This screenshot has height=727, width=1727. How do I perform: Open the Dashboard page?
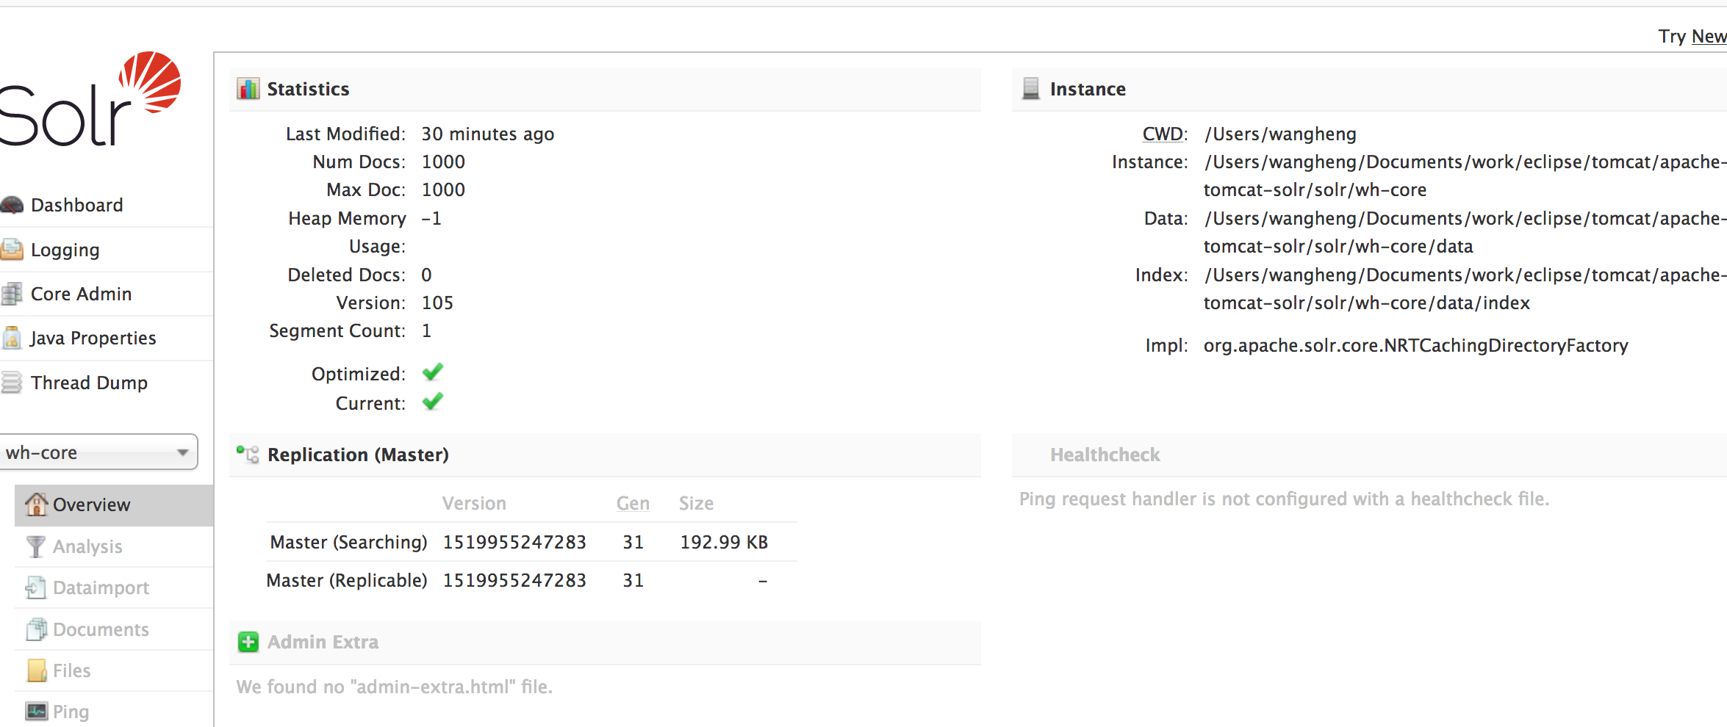(76, 205)
